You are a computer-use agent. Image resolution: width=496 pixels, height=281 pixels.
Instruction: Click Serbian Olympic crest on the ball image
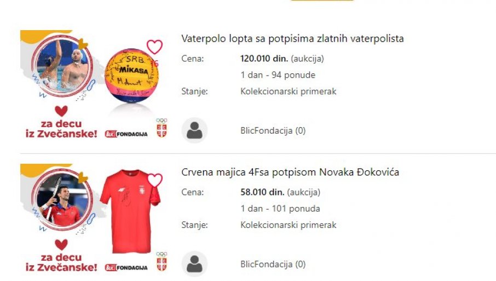(162, 128)
